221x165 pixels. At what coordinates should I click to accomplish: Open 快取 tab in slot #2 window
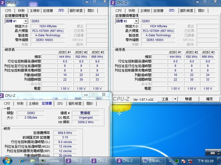coord(132,10)
